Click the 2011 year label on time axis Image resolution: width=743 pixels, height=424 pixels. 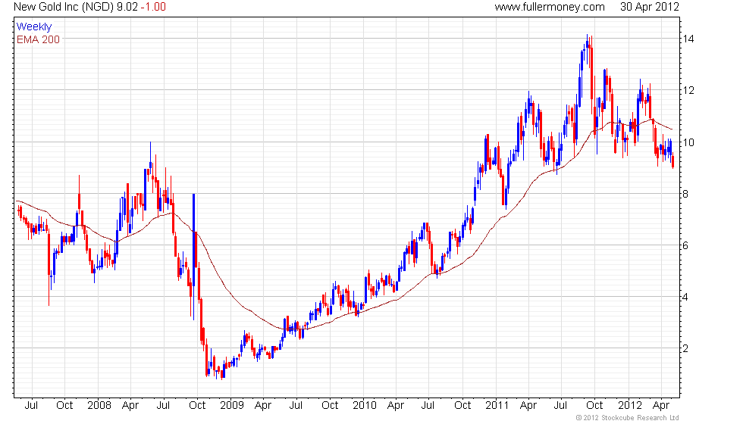click(x=497, y=406)
